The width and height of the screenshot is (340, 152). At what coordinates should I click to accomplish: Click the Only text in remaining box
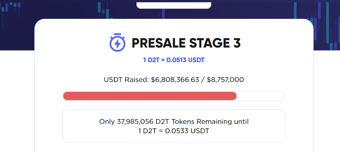[107, 122]
